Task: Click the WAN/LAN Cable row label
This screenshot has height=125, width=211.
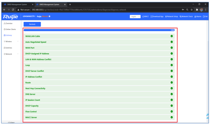Action: click(33, 36)
